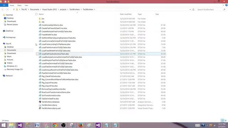The width and height of the screenshot is (228, 128).
Task: Switch to the View ribbon tab
Action: point(26,5)
